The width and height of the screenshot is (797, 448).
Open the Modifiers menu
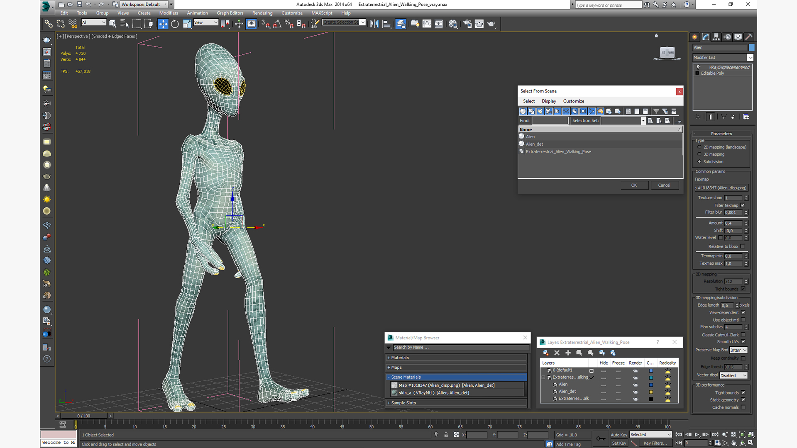tap(169, 13)
